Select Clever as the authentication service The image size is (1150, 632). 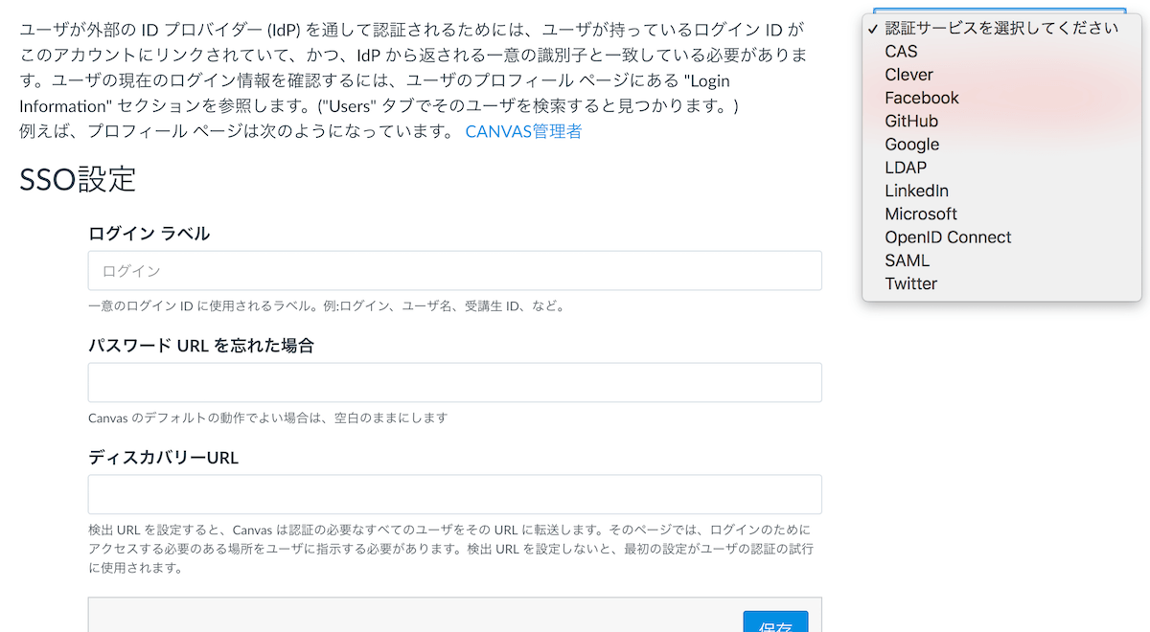(908, 74)
